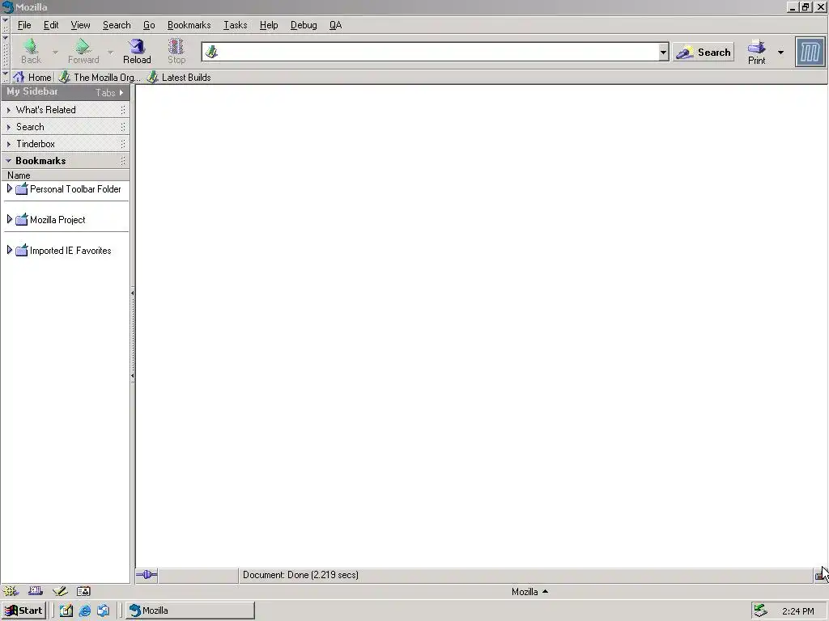Click the Mozilla throbber logo
Screen dimensions: 829x621
click(x=810, y=52)
